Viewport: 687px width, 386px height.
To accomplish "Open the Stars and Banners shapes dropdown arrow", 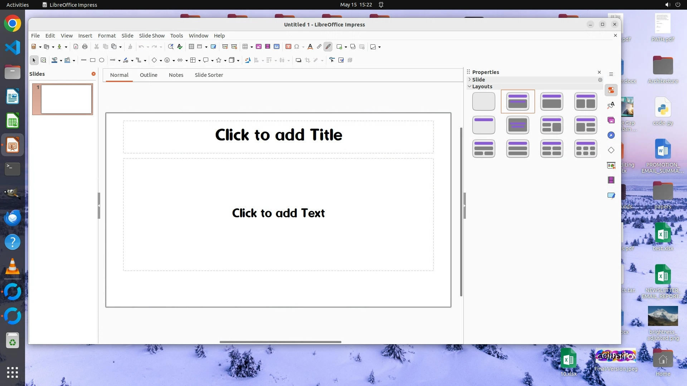I will point(225,60).
